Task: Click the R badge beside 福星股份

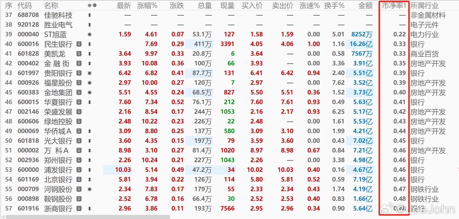Action: tap(79, 83)
